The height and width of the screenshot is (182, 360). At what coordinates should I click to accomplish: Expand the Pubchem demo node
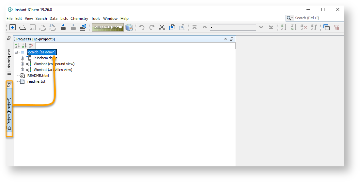pos(23,58)
